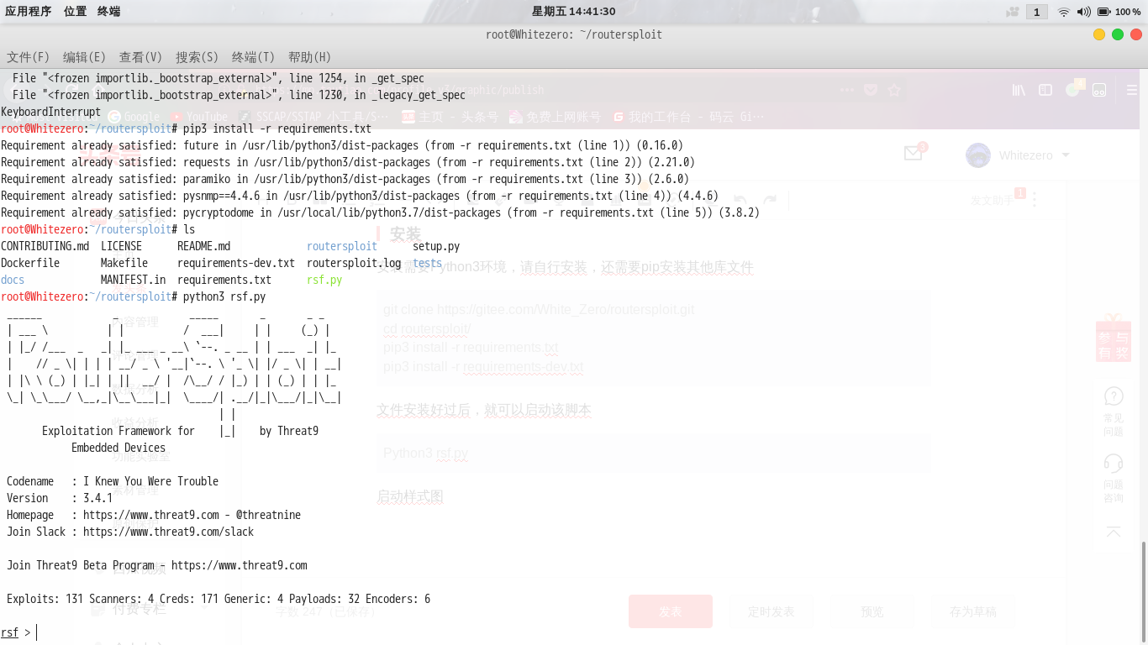Image resolution: width=1148 pixels, height=645 pixels.
Task: Click the 终端 app menu in top panel
Action: click(108, 12)
